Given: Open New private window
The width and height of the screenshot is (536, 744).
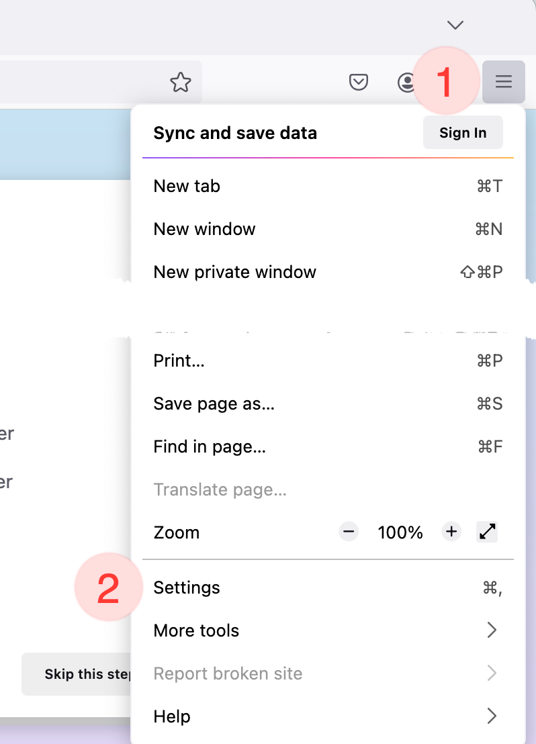Looking at the screenshot, I should click(x=234, y=271).
